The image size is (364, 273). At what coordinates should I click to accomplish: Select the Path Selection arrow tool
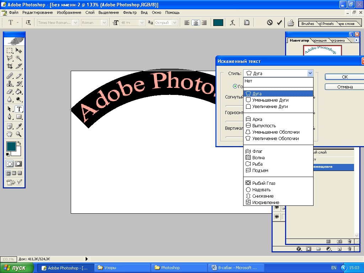(10, 109)
